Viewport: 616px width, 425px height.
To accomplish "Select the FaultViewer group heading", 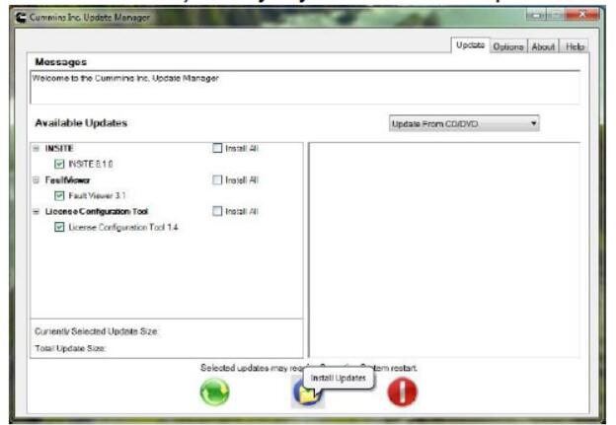I will (x=67, y=180).
